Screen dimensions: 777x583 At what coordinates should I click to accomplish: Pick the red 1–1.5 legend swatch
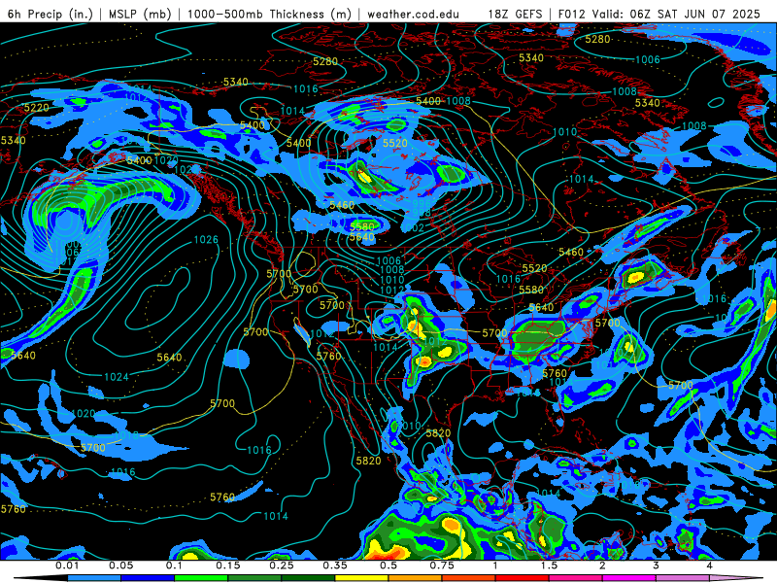click(x=523, y=578)
